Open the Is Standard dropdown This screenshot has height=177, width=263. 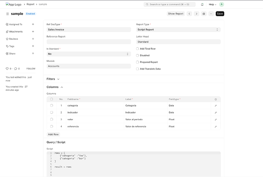pos(89,54)
